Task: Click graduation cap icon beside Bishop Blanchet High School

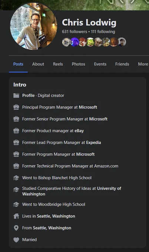Action: pyautogui.click(x=16, y=178)
